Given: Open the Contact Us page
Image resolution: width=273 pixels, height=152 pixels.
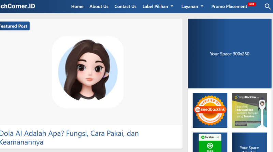Looking at the screenshot, I should pyautogui.click(x=125, y=6).
